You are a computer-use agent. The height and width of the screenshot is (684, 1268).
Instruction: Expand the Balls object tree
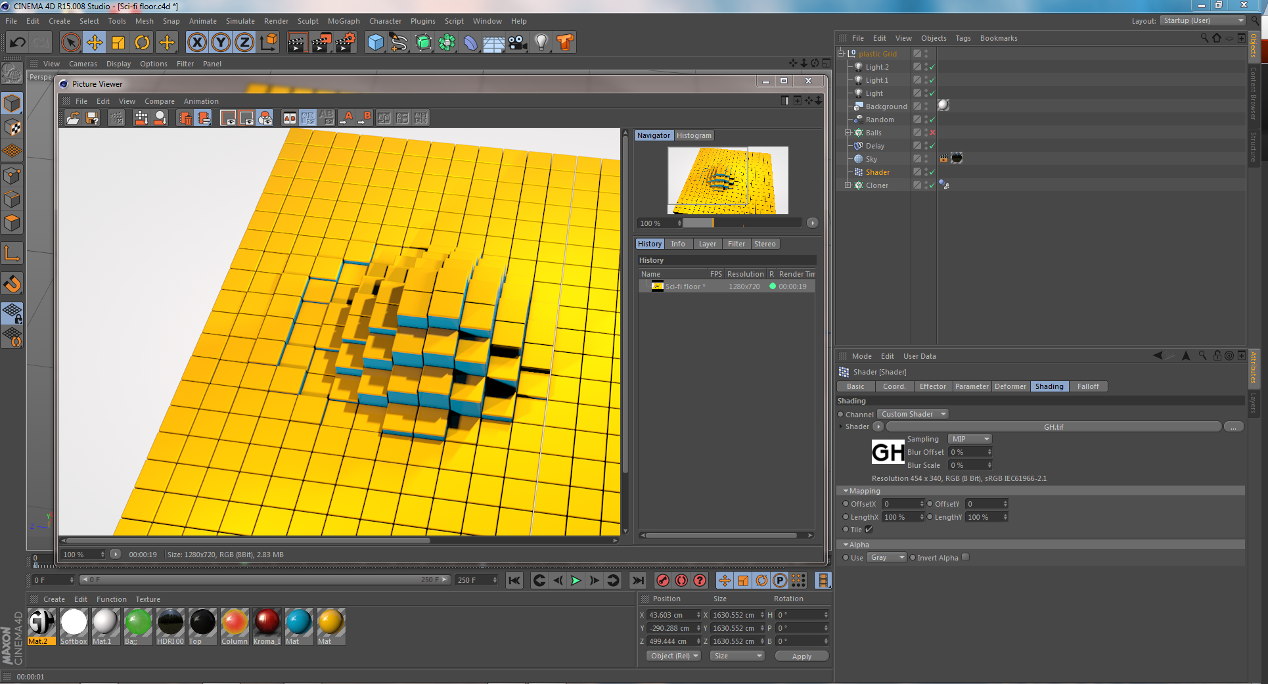pyautogui.click(x=848, y=133)
